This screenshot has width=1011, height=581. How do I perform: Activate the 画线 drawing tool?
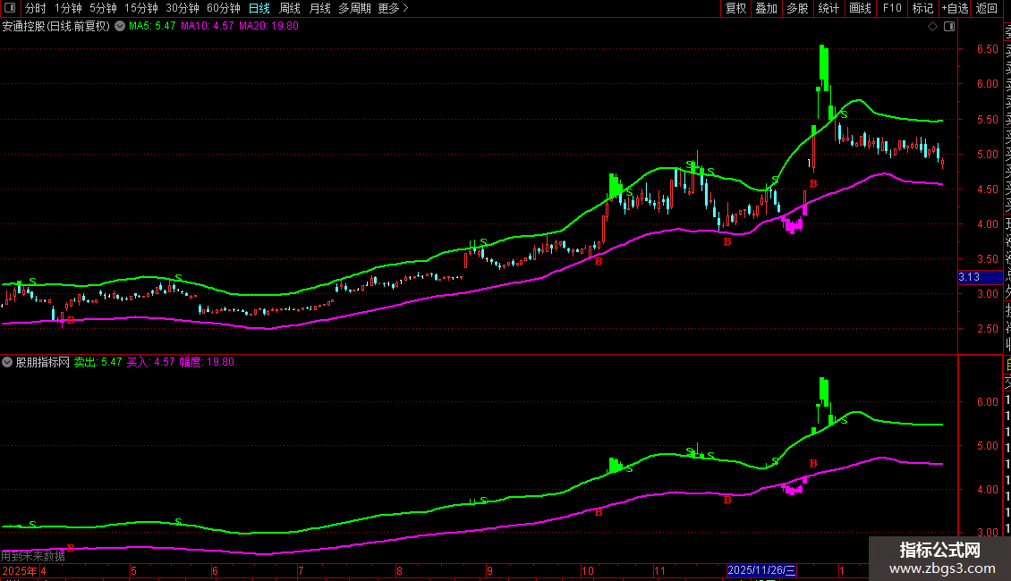pos(860,8)
